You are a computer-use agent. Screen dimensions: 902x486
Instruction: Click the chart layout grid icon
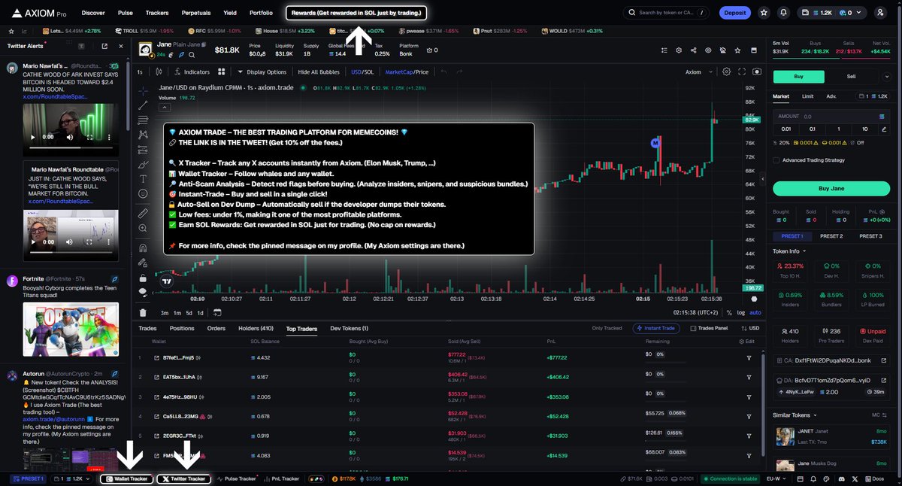pyautogui.click(x=221, y=72)
